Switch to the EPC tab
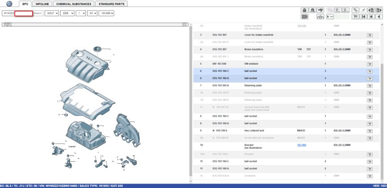Screen dimensions: 387x188 pyautogui.click(x=25, y=4)
